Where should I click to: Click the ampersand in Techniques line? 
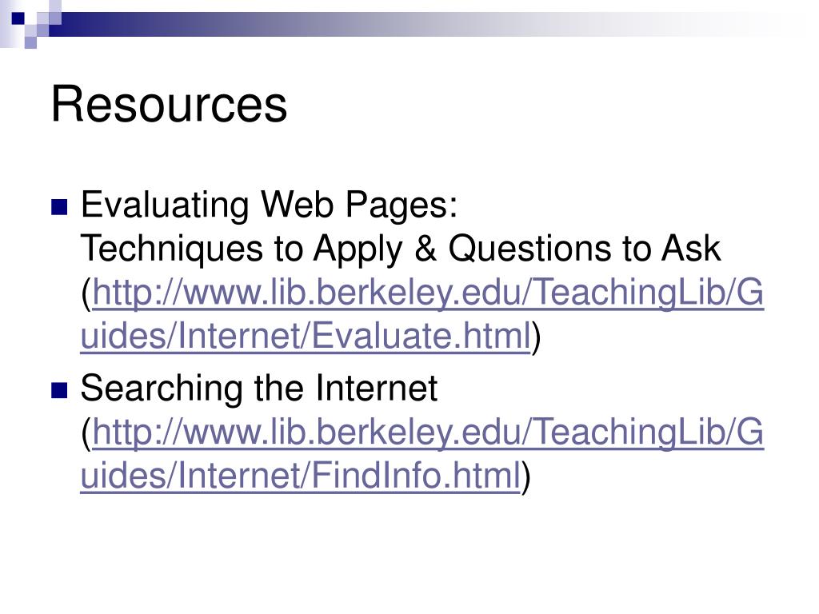[x=425, y=249]
